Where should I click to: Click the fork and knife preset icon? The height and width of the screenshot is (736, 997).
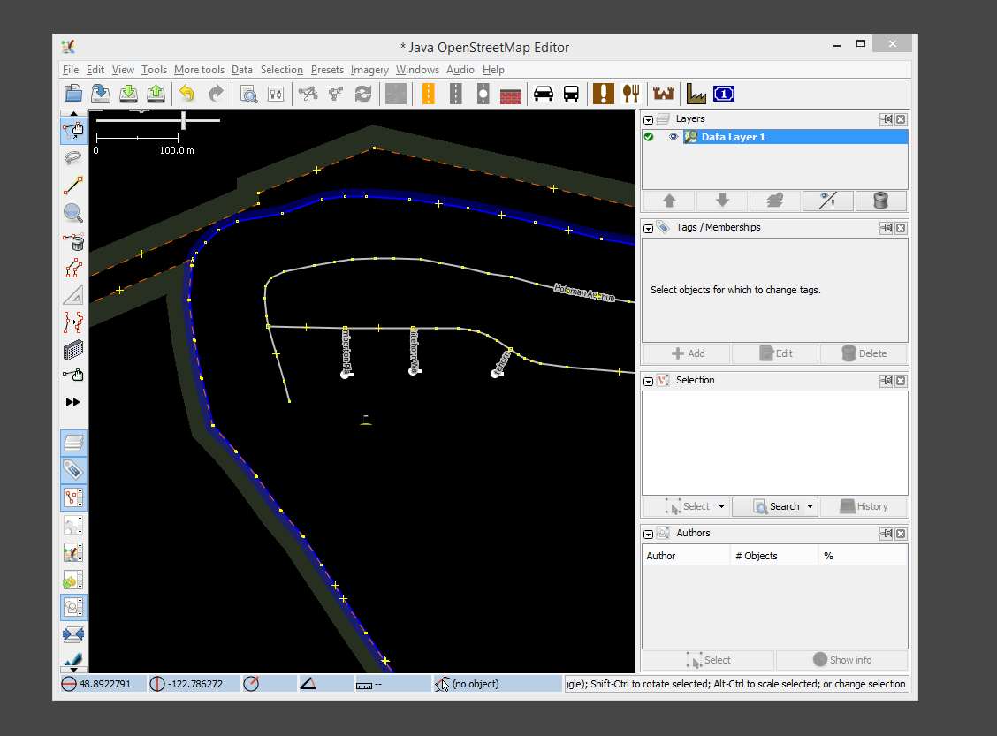(630, 94)
